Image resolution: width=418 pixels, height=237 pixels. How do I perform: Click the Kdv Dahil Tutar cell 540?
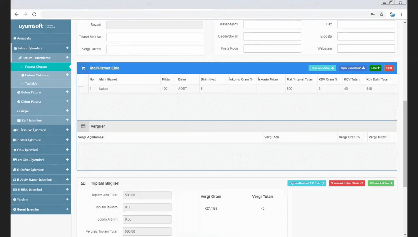[x=381, y=89]
